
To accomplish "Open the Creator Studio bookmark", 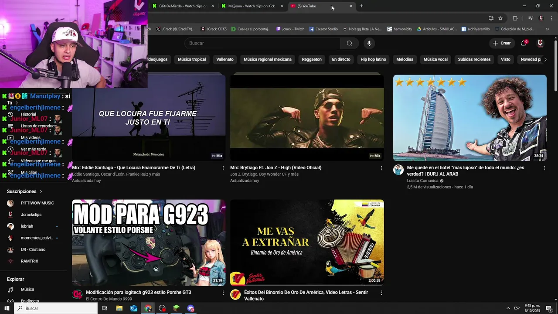I will 323,29.
